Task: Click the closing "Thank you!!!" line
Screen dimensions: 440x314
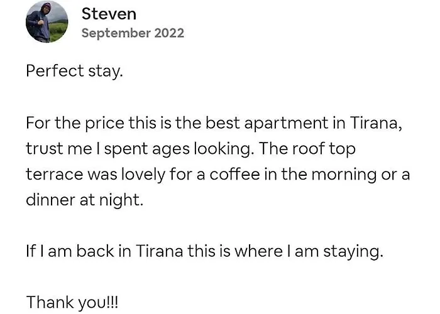Action: [x=72, y=303]
